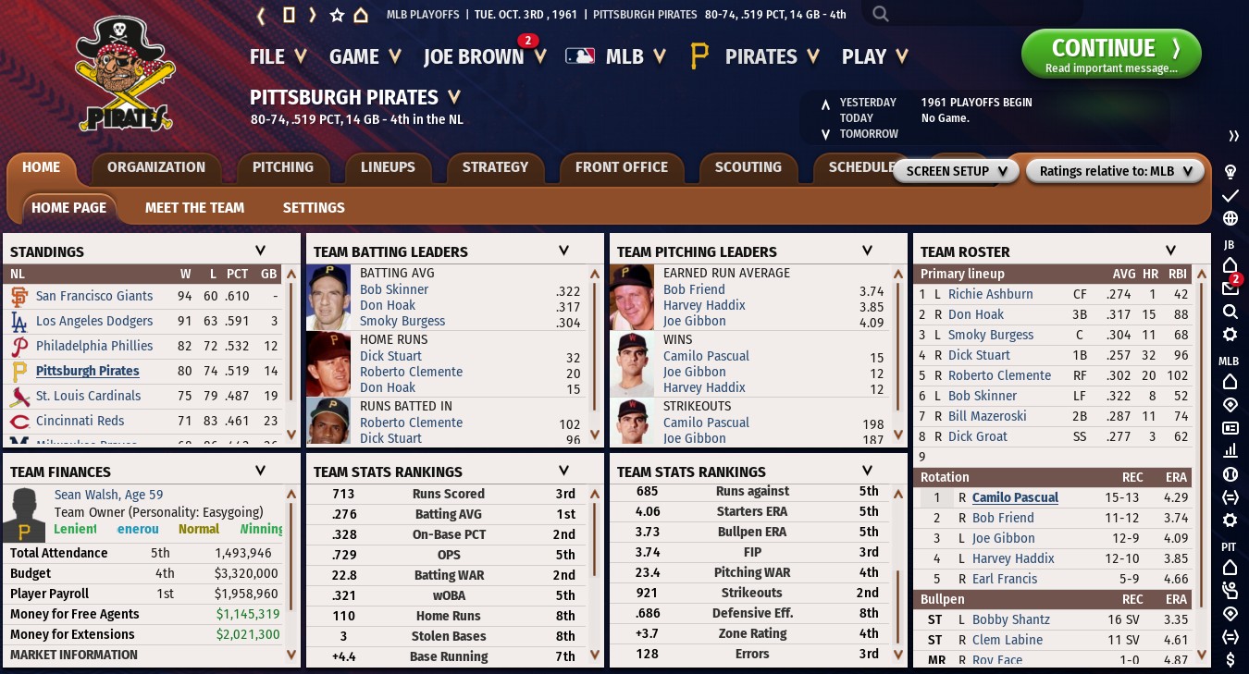Viewport: 1249px width, 674px height.
Task: Select the MEET THE TEAM sub-tab
Action: point(194,208)
